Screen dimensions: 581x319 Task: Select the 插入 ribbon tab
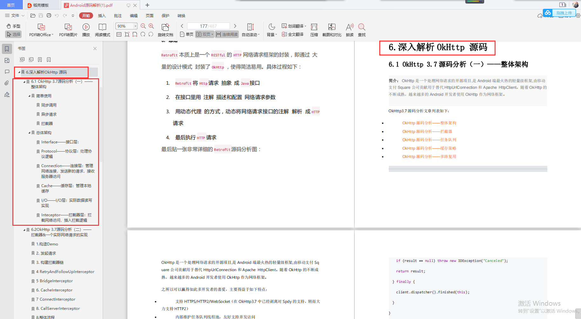(102, 16)
